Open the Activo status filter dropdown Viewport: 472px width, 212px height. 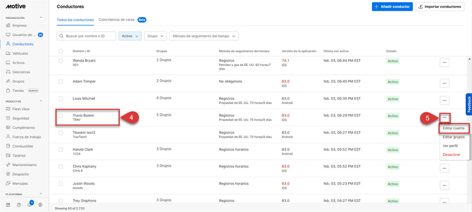tap(130, 36)
